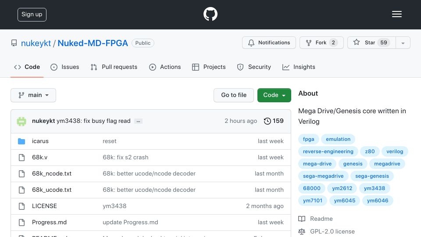Click the verilog topic tag

pos(395,151)
